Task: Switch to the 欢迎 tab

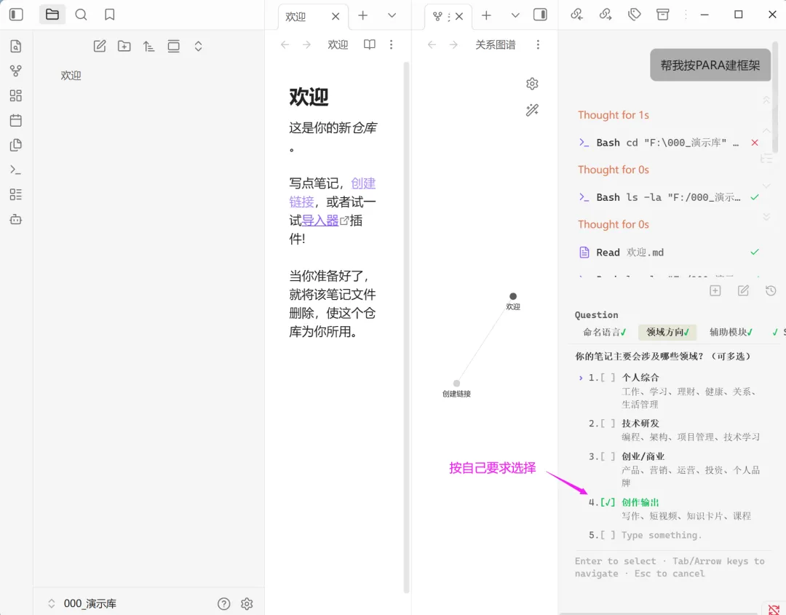Action: pos(295,17)
